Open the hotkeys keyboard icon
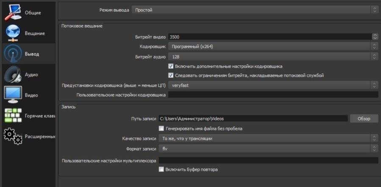 tap(13, 116)
